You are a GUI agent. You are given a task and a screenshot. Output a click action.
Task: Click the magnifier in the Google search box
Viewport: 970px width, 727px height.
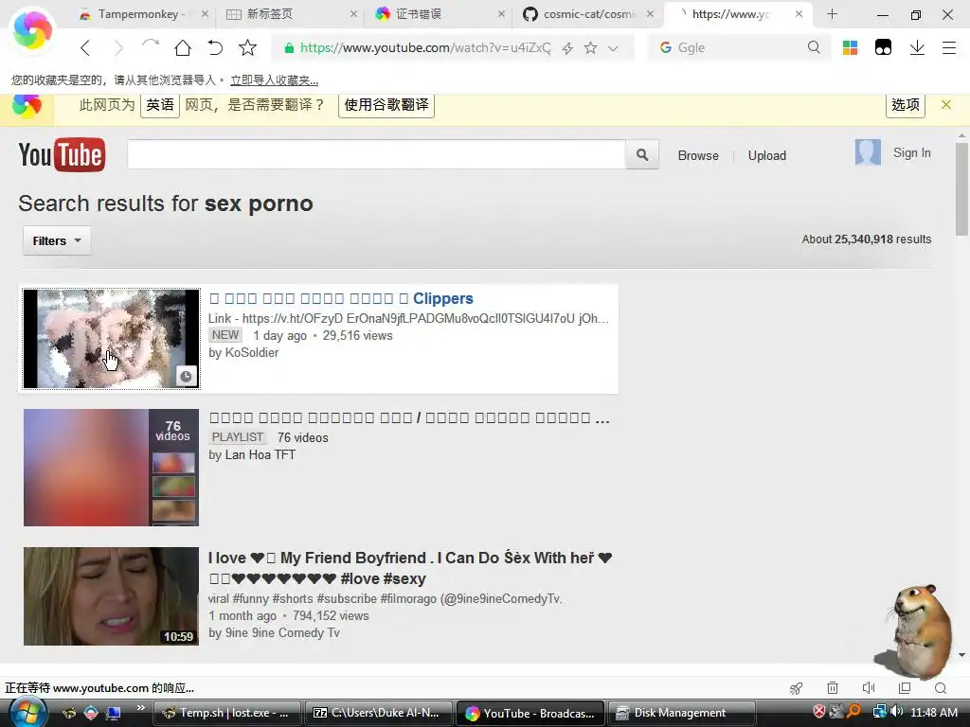click(x=814, y=47)
